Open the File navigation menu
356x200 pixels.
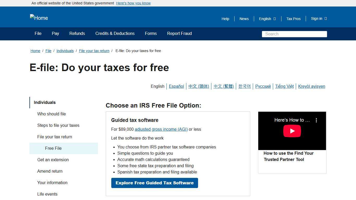38,34
